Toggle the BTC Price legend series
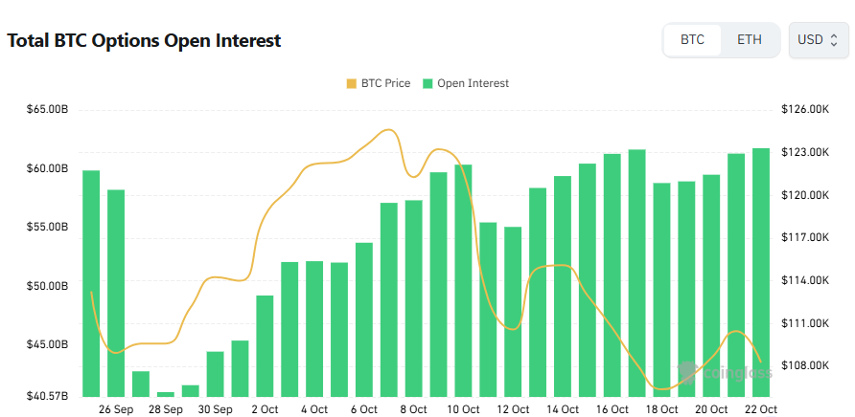855x417 pixels. tap(385, 83)
